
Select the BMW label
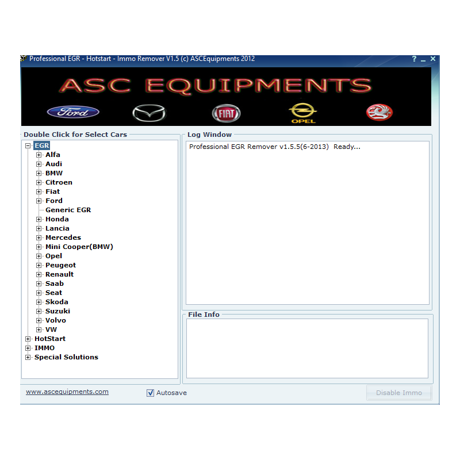click(x=54, y=173)
